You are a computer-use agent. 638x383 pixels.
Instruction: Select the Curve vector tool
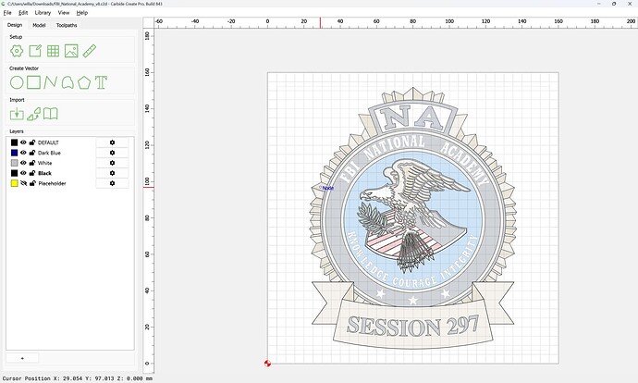click(x=67, y=82)
